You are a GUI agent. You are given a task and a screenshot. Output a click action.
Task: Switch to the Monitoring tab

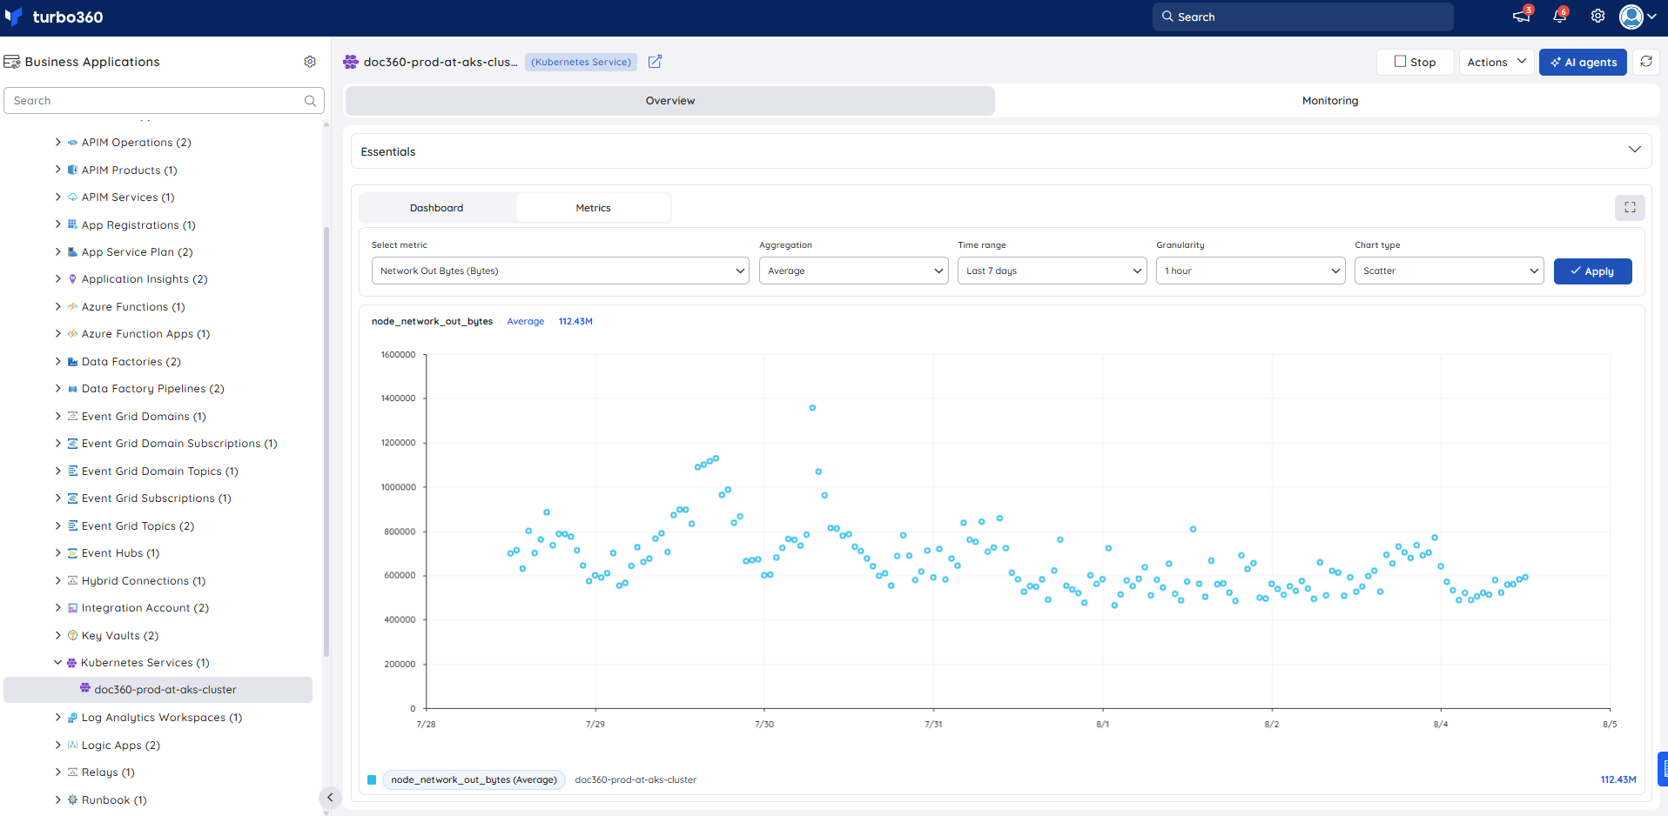(1329, 101)
